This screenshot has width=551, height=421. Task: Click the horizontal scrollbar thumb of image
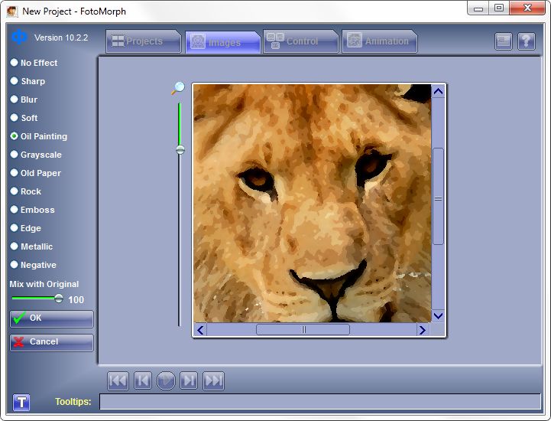pos(303,330)
